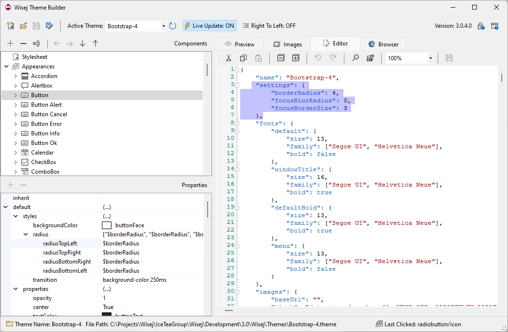Cut selected text with scissors icon

point(228,58)
